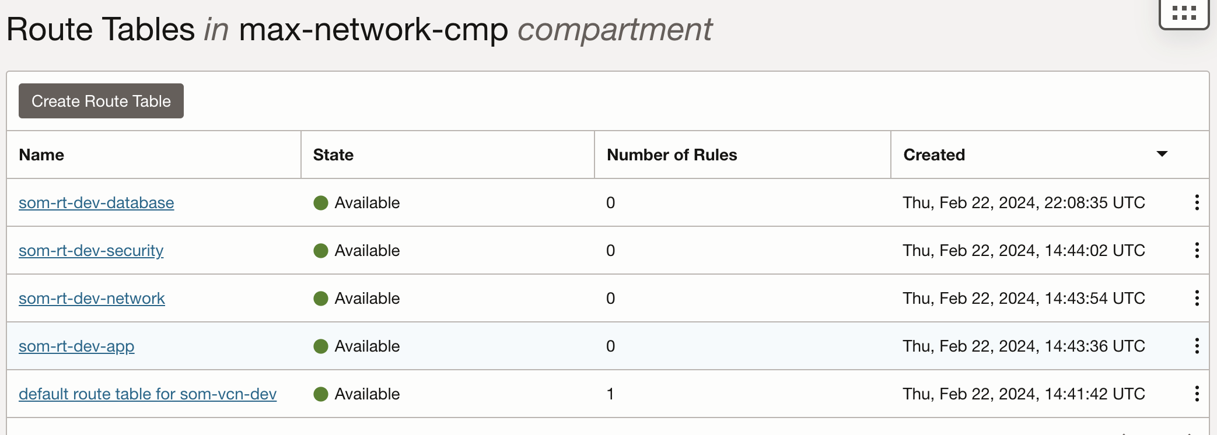Open actions menu for som-rt-dev-app row
Viewport: 1217px width, 435px height.
1197,346
